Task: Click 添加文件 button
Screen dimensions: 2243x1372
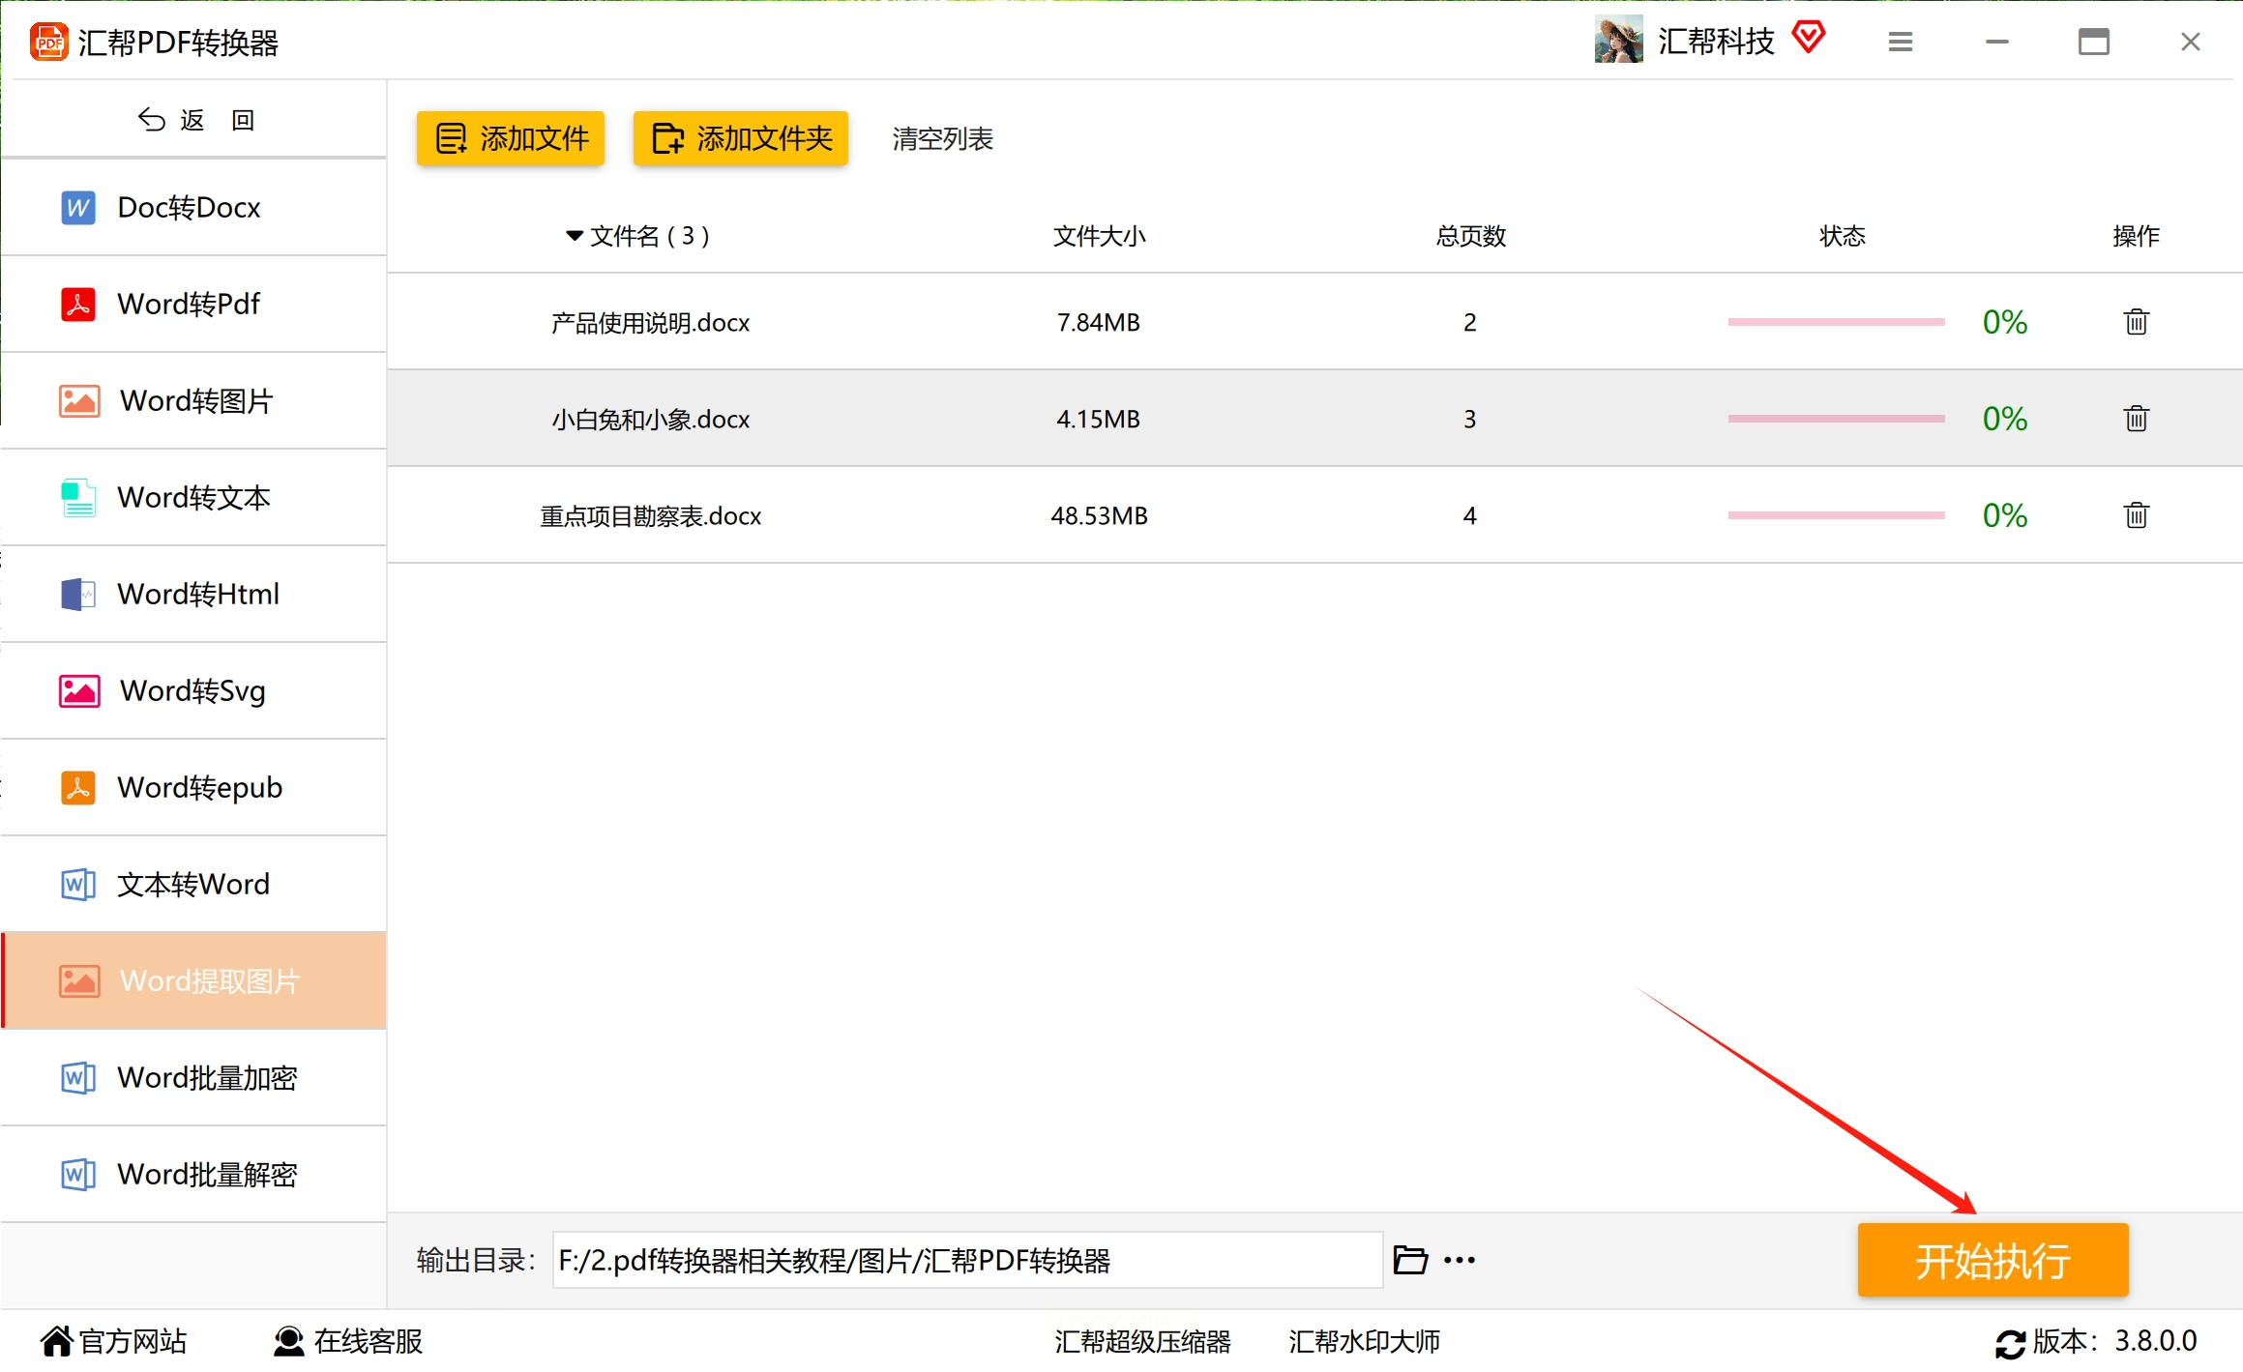Action: click(x=511, y=138)
